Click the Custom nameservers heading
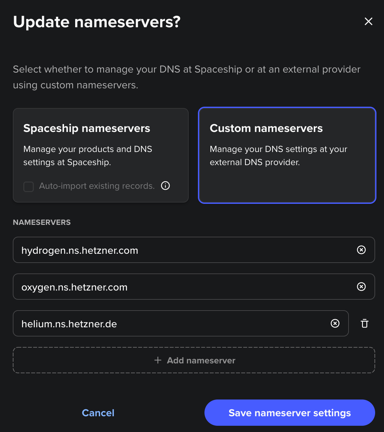Viewport: 384px width, 432px height. click(266, 128)
